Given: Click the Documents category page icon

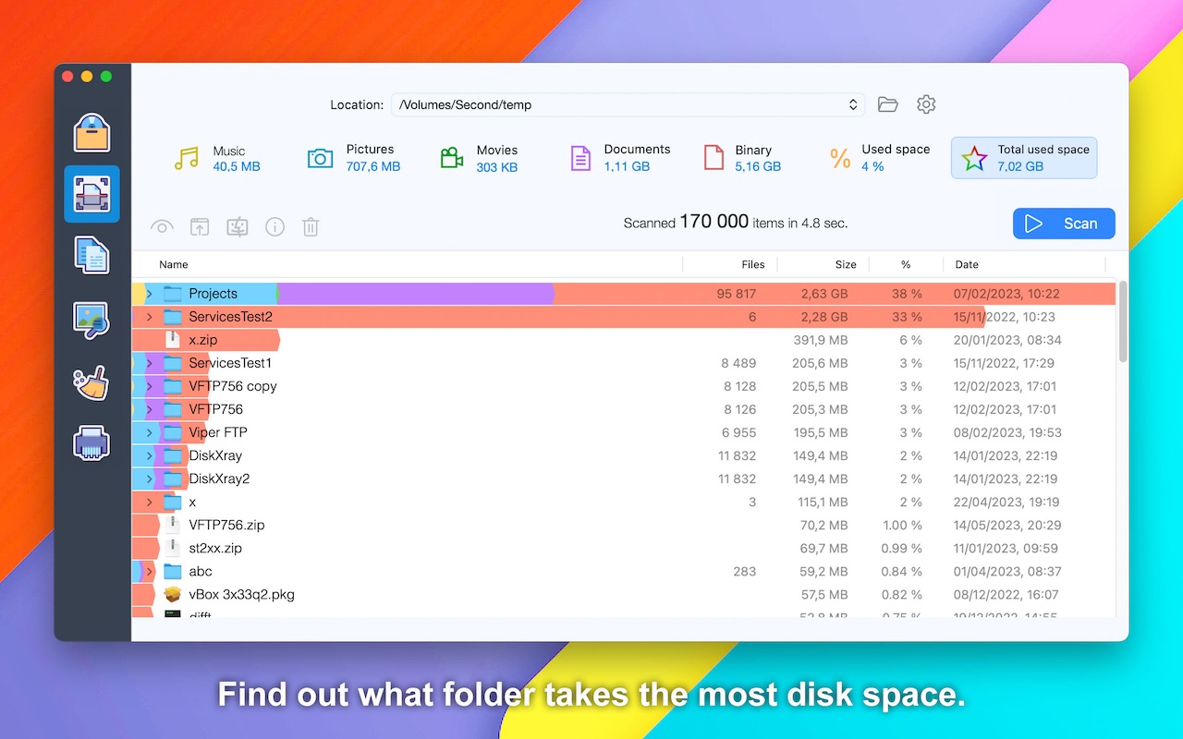Looking at the screenshot, I should point(580,159).
